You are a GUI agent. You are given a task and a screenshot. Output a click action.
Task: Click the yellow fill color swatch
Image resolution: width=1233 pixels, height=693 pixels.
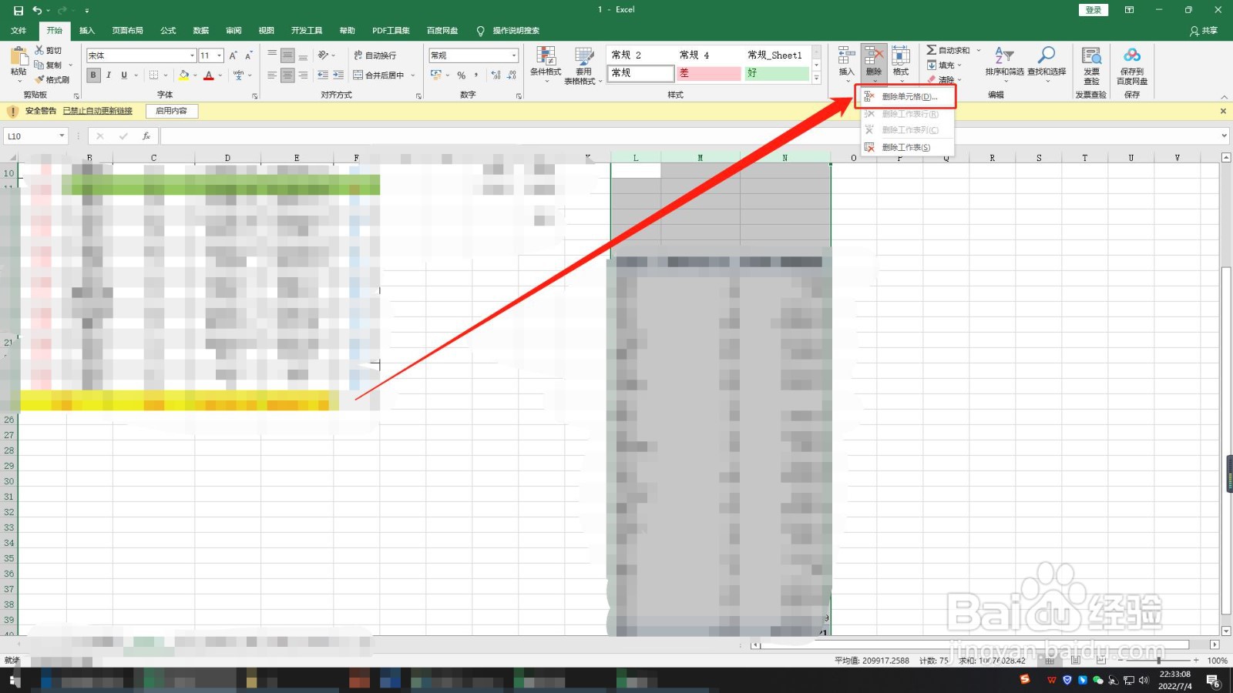point(183,75)
